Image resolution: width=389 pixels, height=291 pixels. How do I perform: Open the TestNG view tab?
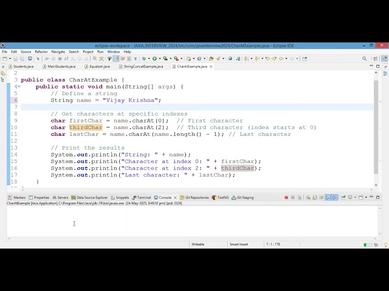(x=220, y=198)
